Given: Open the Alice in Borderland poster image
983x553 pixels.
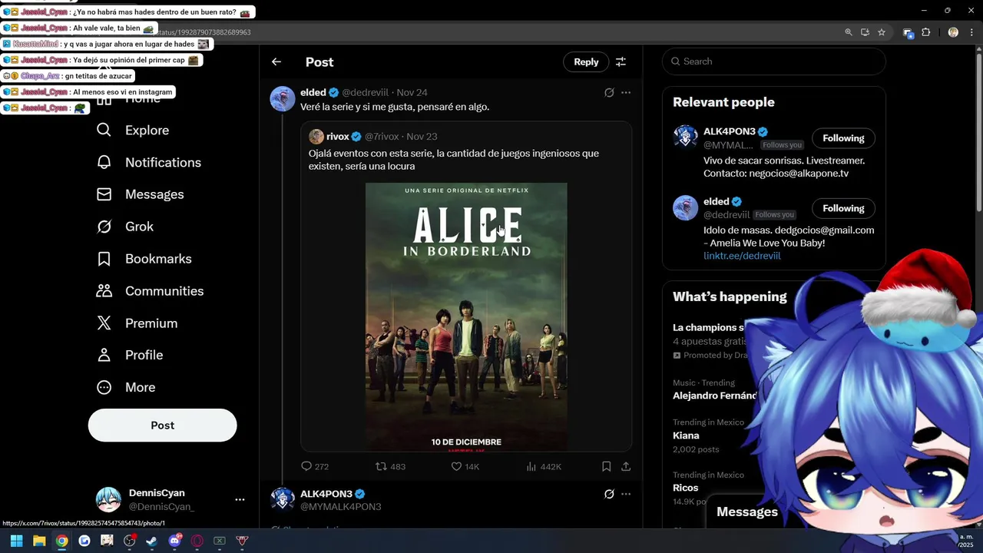Looking at the screenshot, I should (466, 316).
